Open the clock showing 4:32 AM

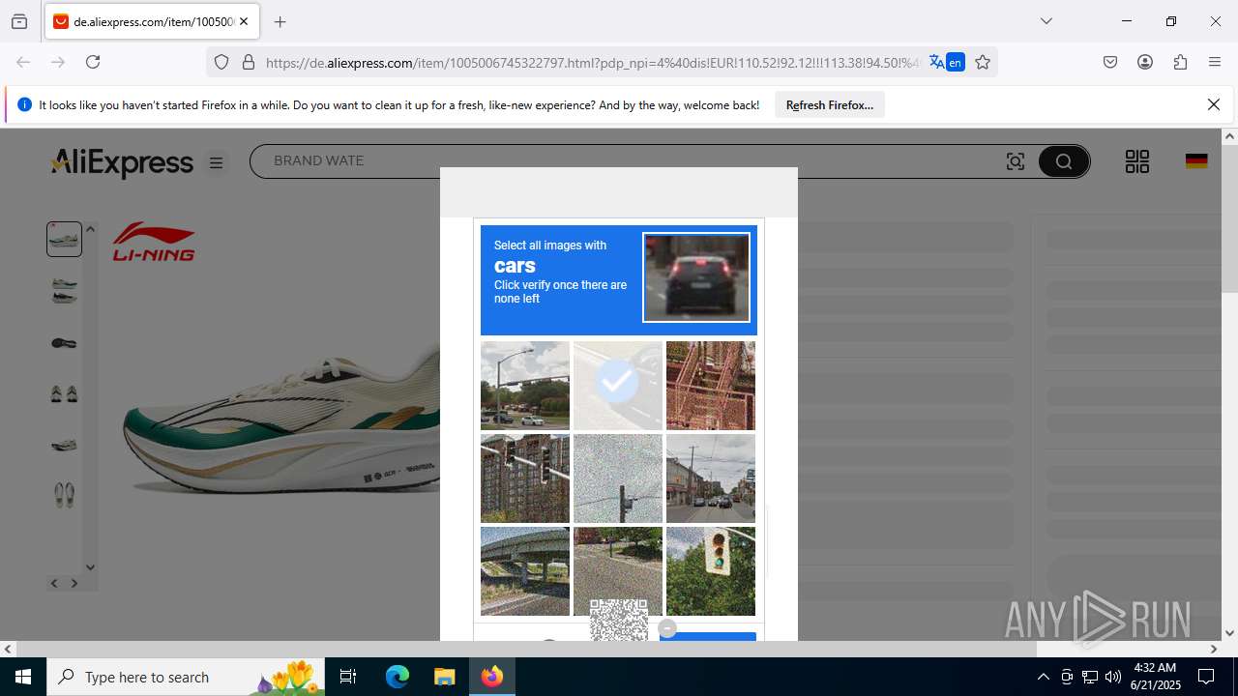click(x=1155, y=677)
